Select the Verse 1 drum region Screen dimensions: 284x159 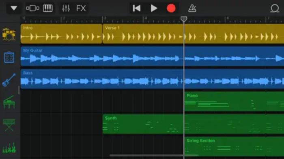[193, 34]
